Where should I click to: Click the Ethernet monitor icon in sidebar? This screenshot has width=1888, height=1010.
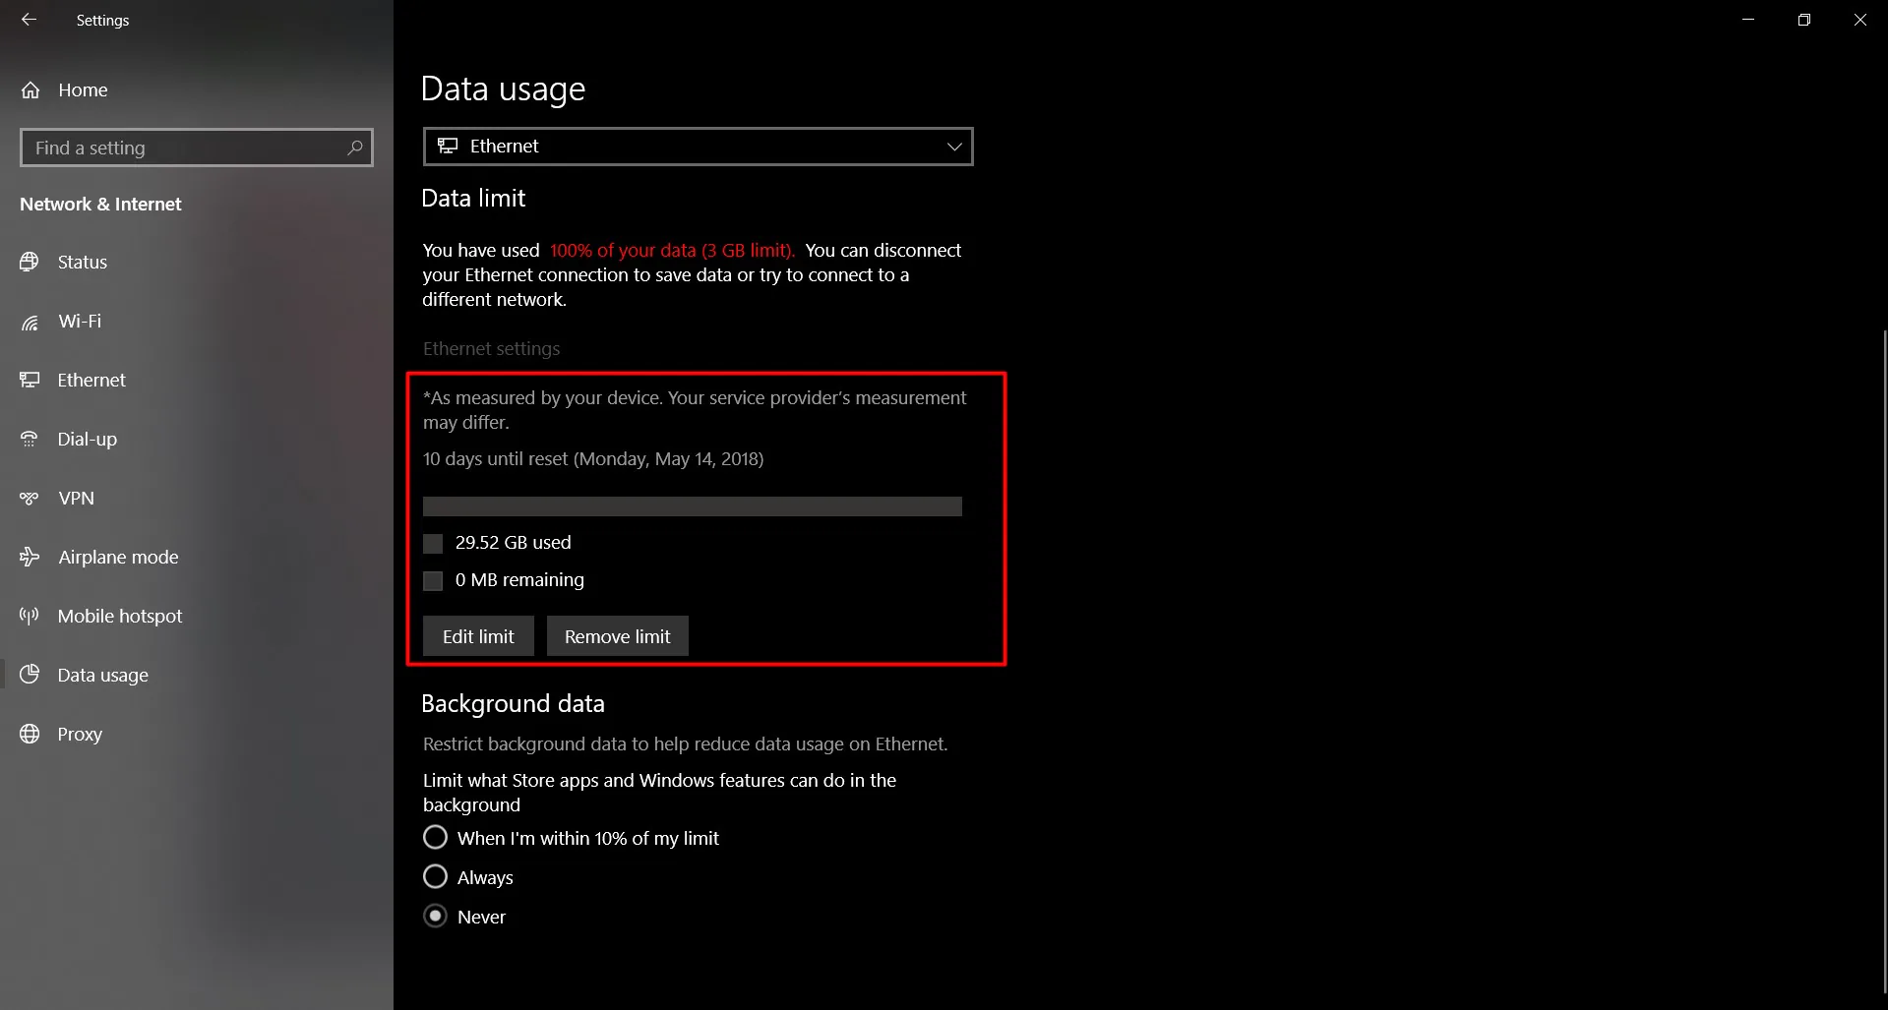pyautogui.click(x=30, y=380)
